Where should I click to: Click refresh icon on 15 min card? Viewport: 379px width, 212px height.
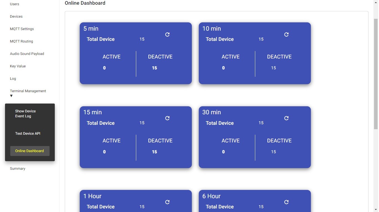tap(167, 118)
